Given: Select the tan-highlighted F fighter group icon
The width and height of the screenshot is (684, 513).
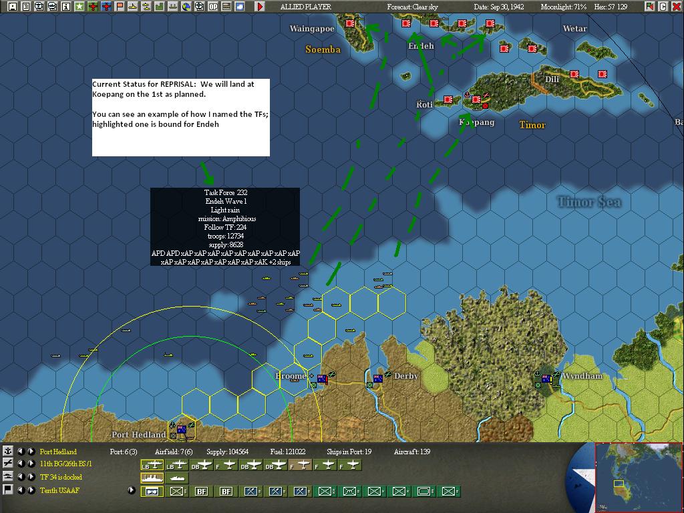Looking at the screenshot, I should [300, 465].
